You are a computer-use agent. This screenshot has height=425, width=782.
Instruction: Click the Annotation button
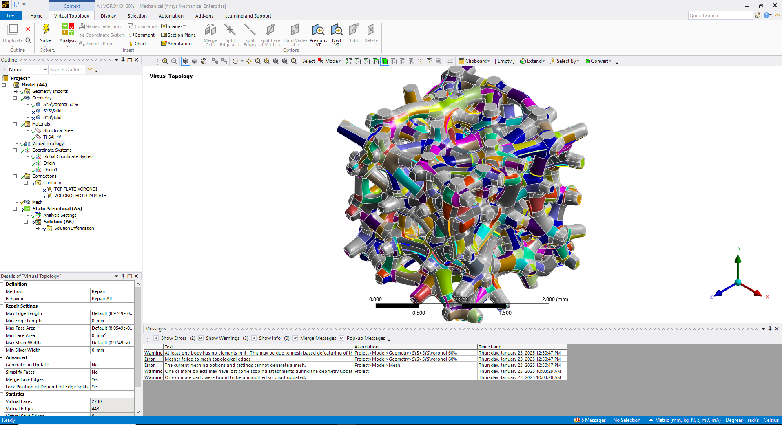[176, 44]
